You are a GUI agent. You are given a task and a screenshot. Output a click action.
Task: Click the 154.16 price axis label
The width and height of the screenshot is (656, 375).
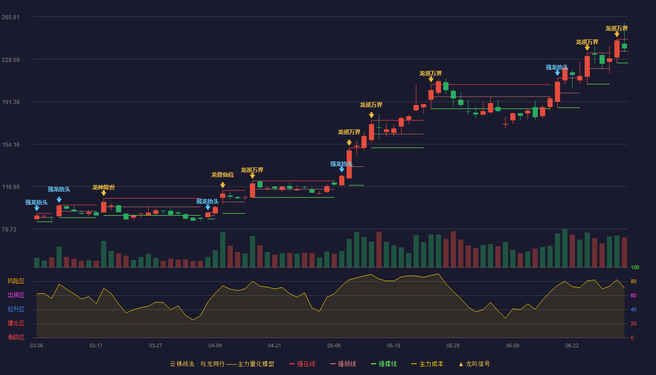[x=11, y=145]
